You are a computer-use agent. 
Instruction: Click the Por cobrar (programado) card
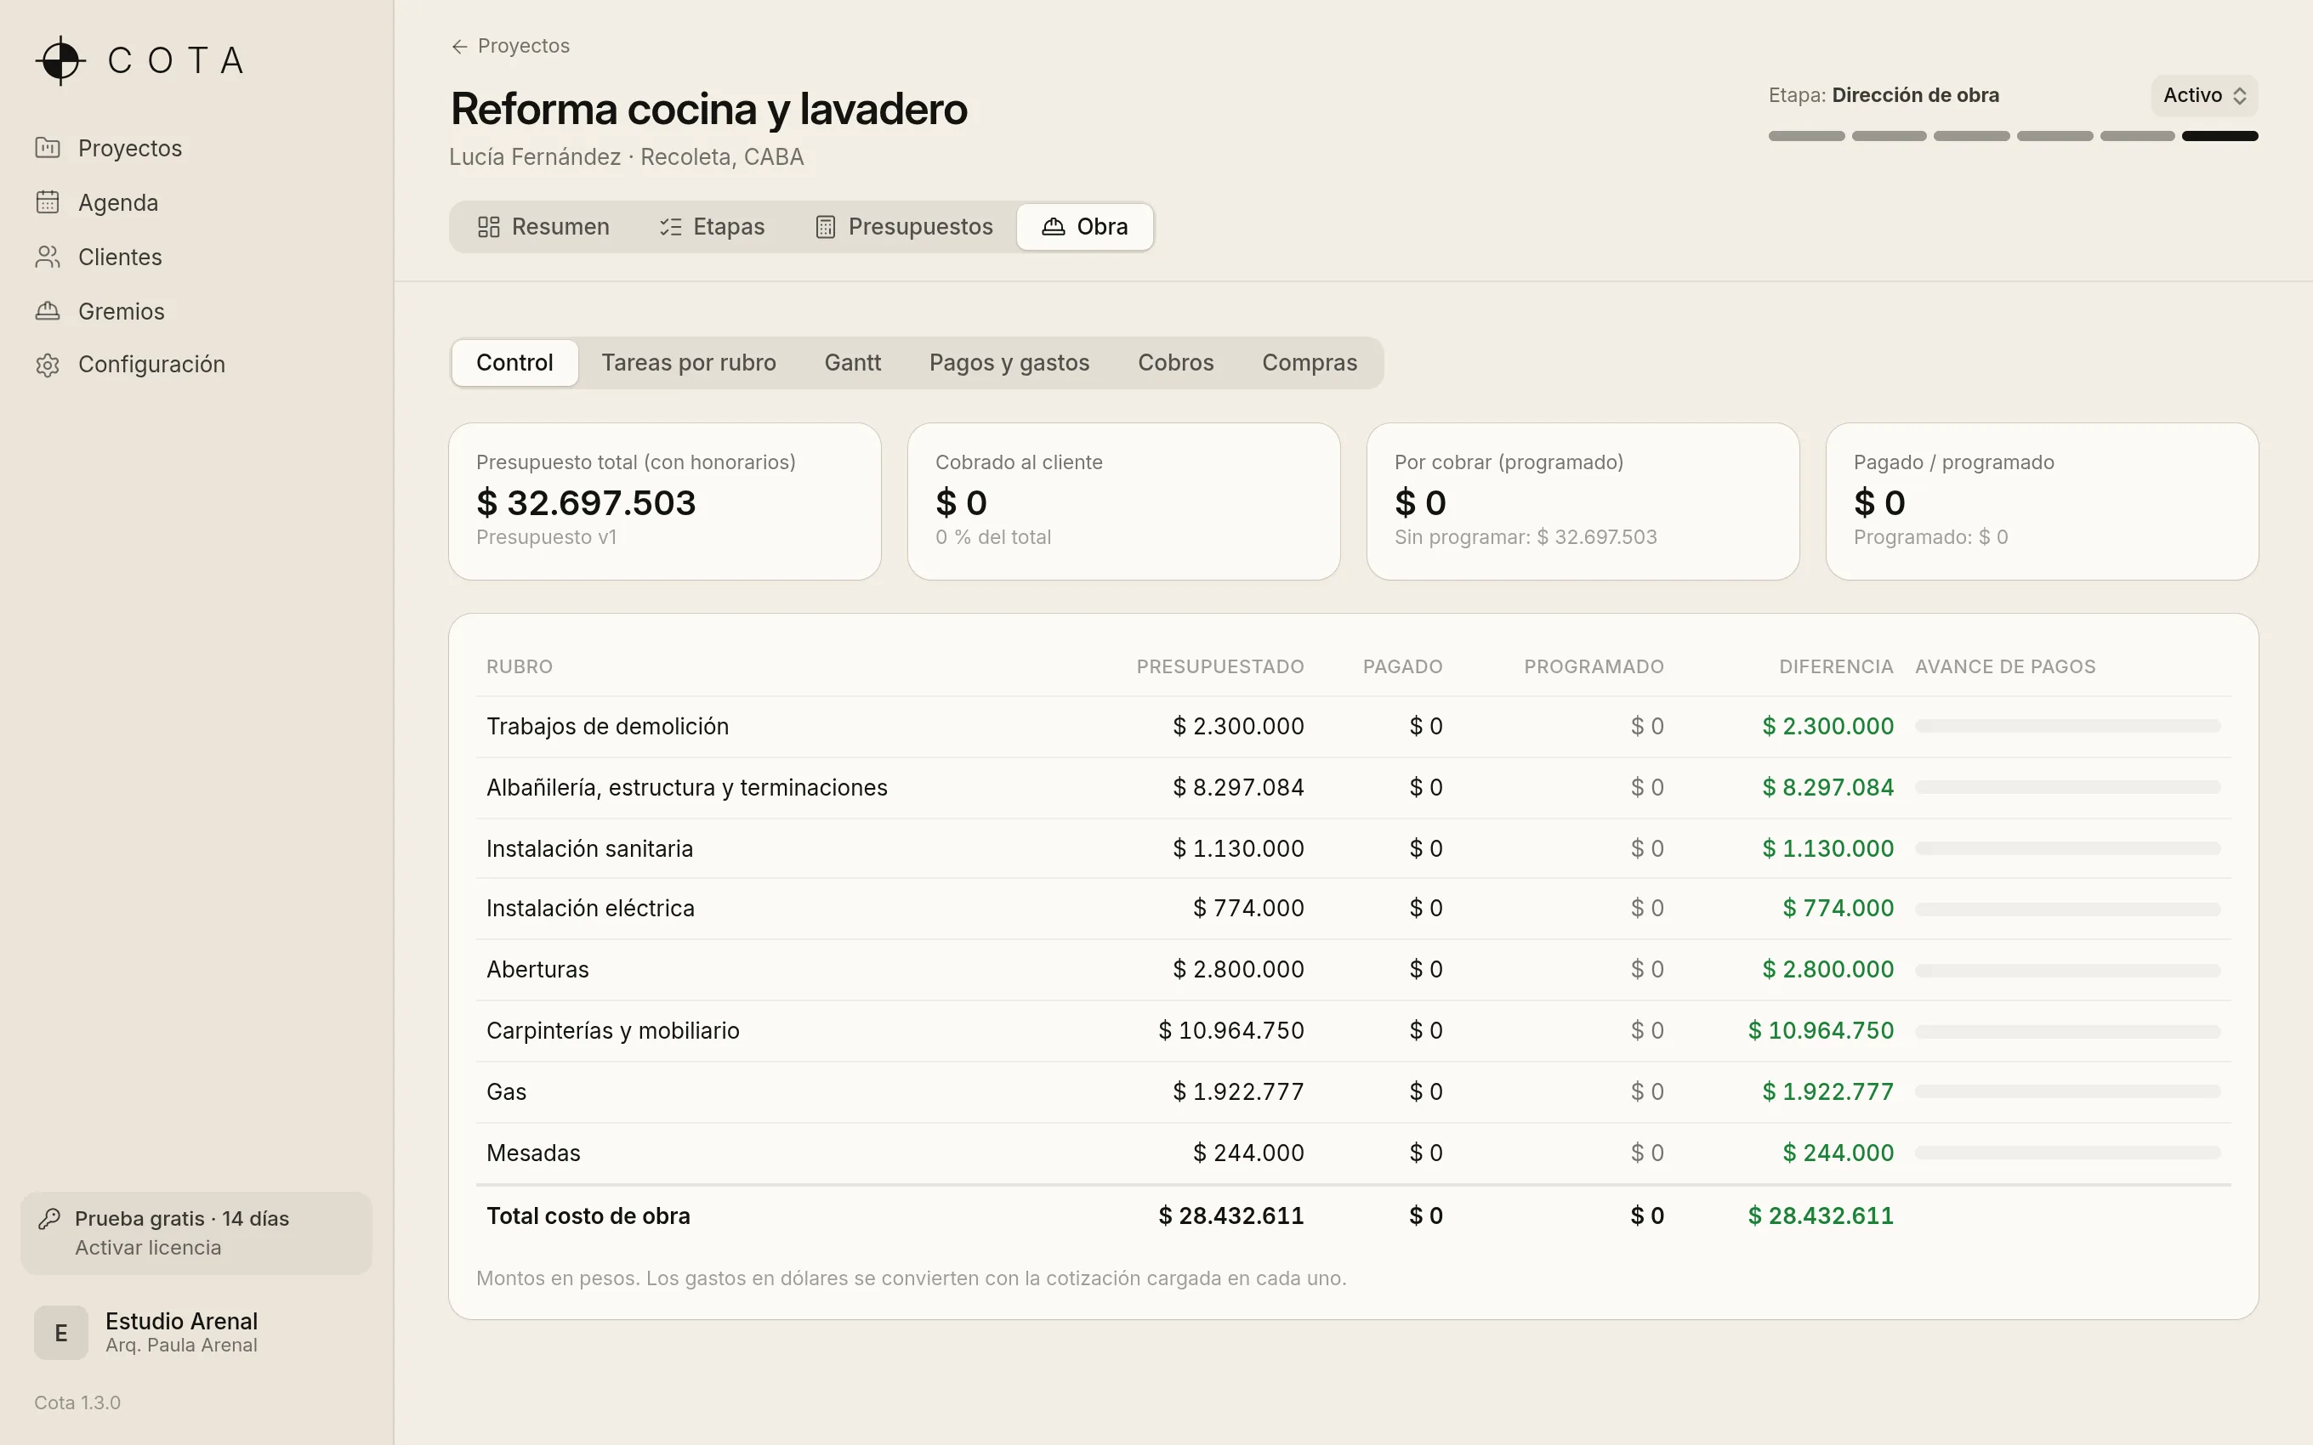point(1583,501)
